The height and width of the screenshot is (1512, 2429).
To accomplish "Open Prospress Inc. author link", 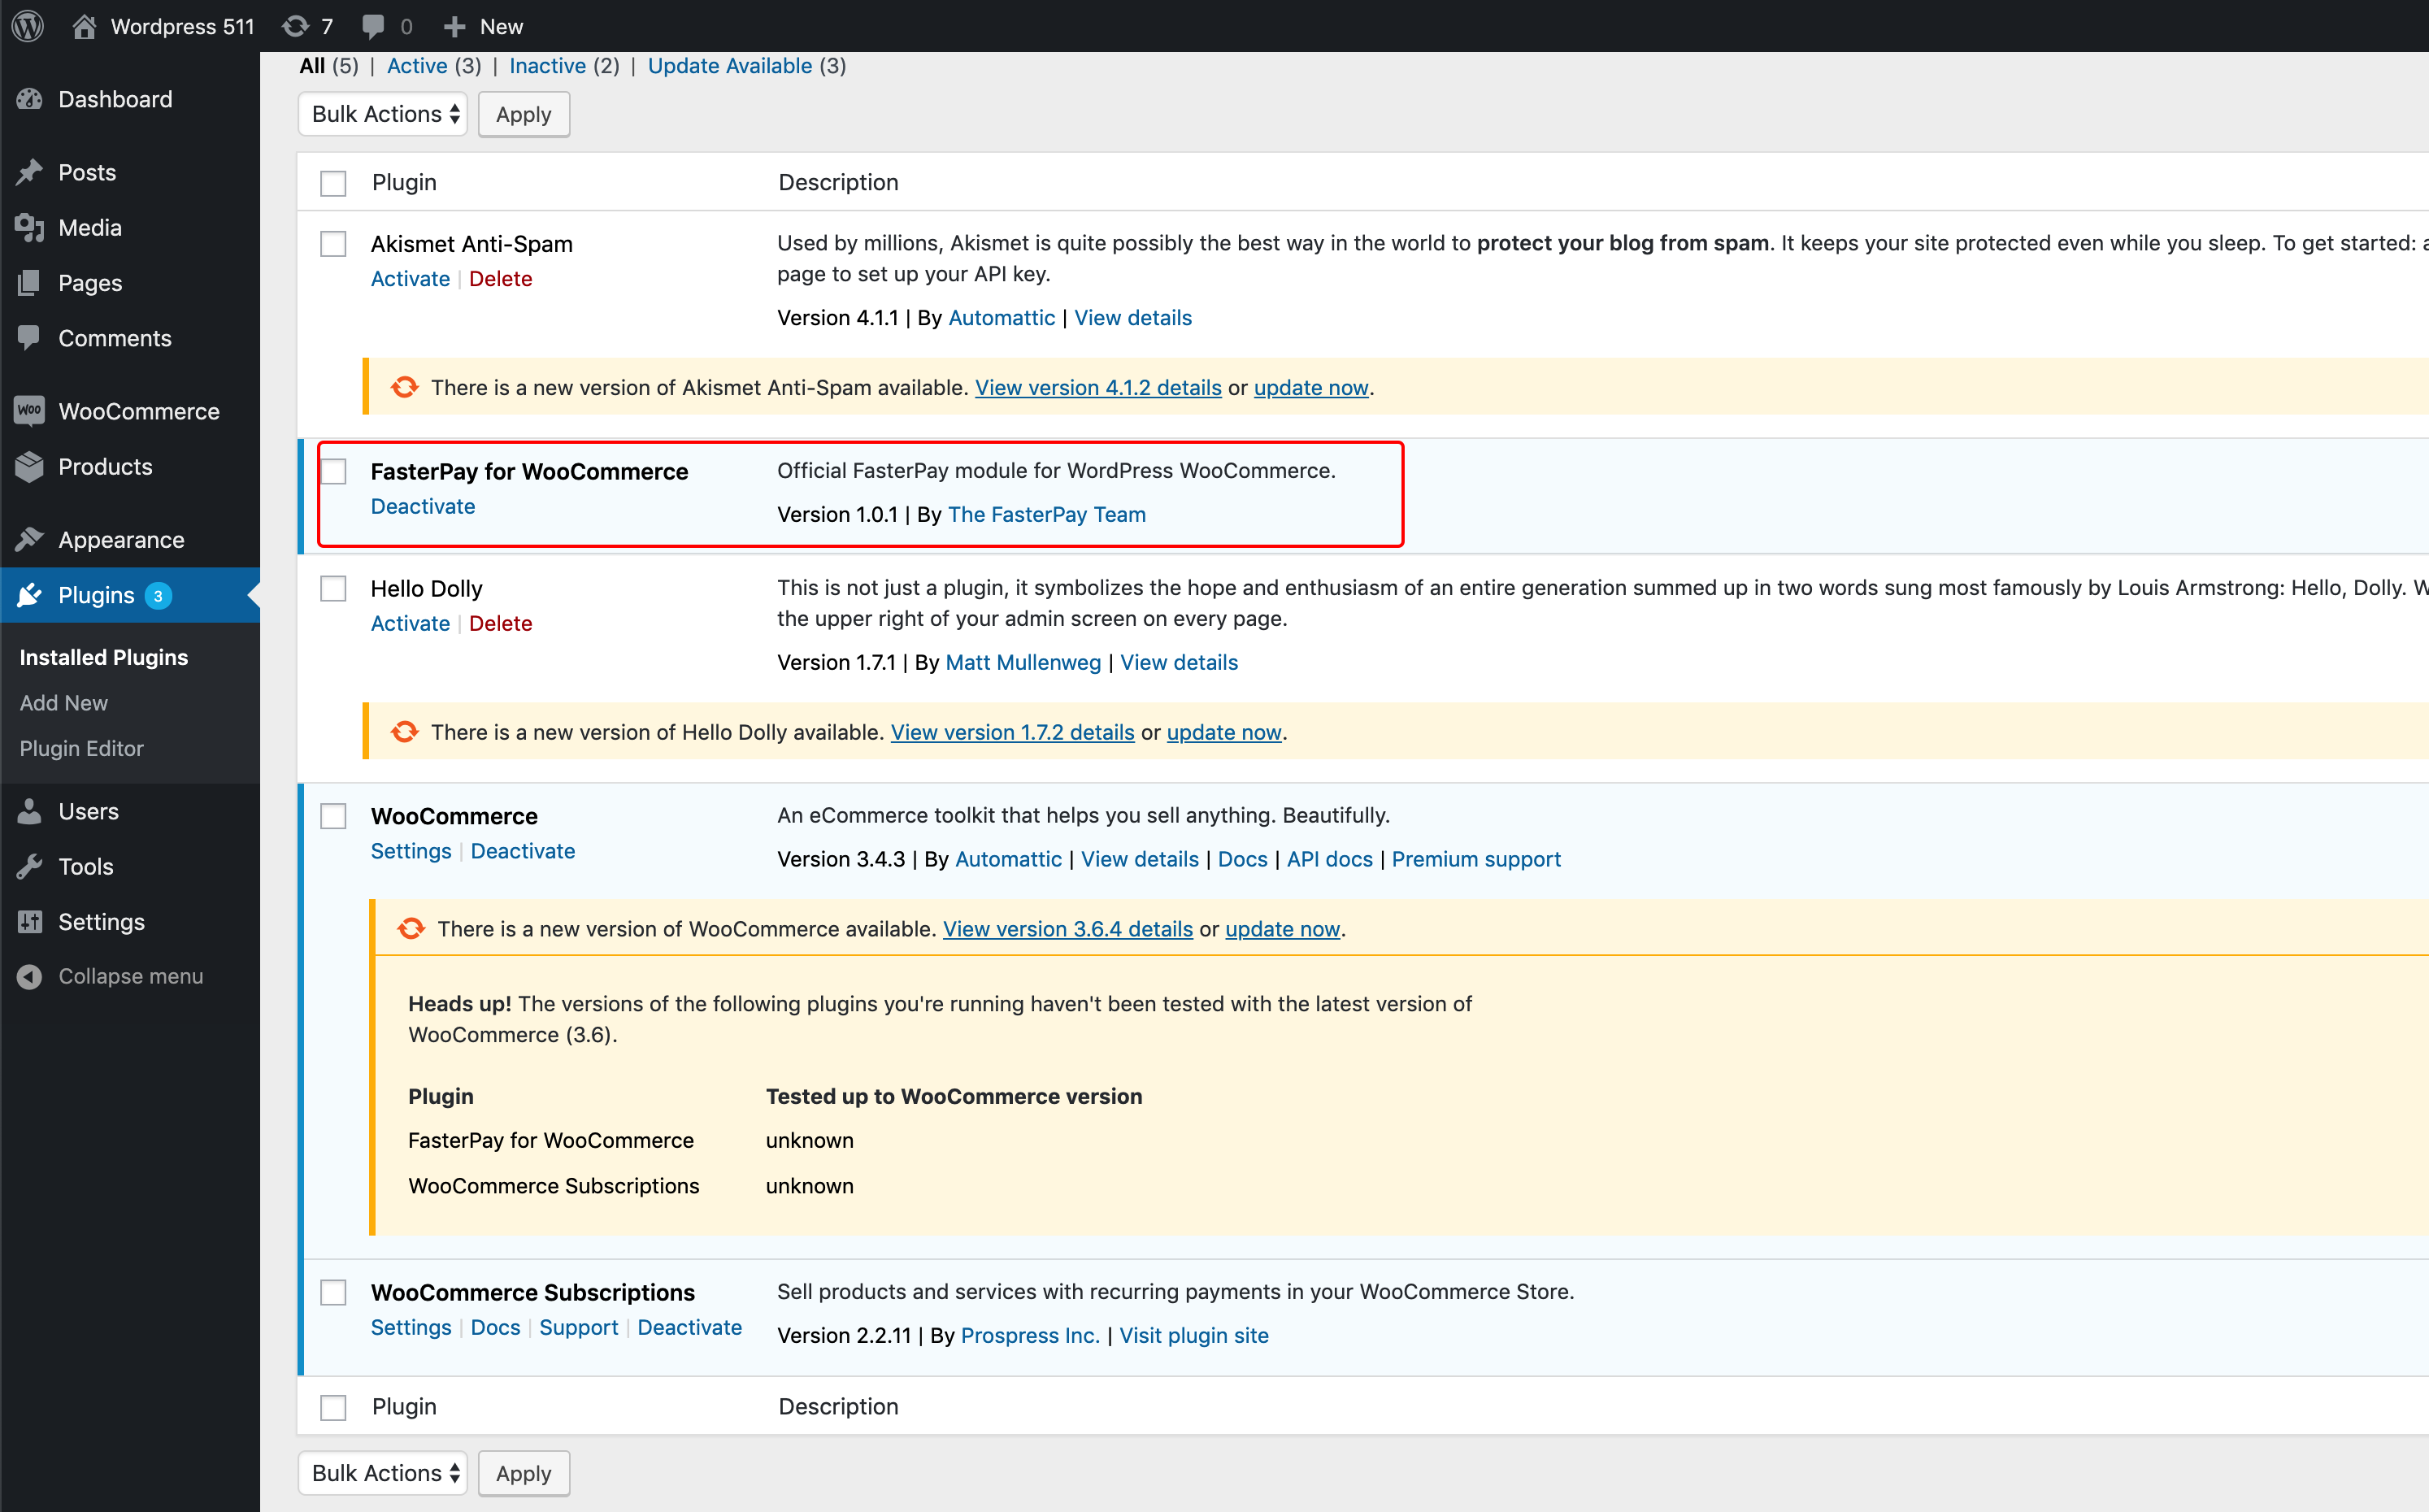I will pos(1030,1335).
